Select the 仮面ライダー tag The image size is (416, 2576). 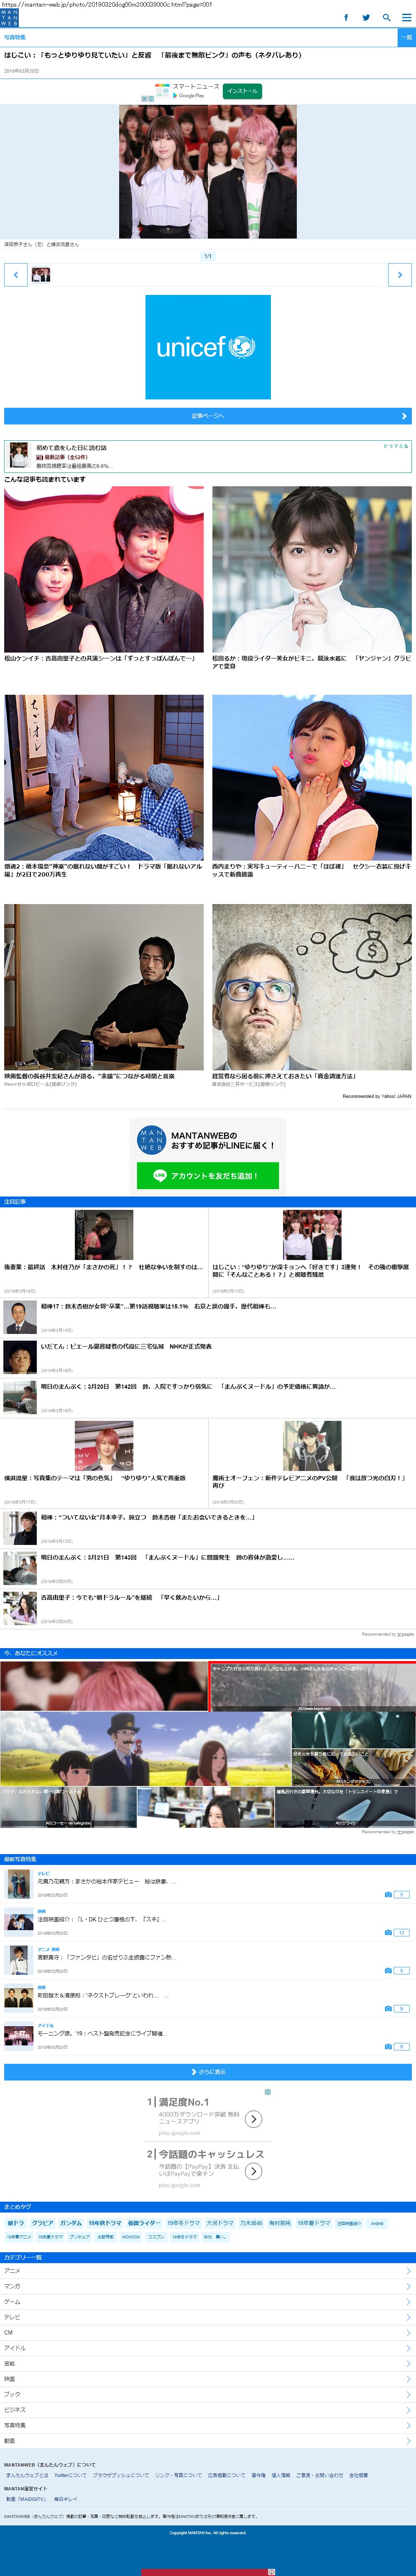(143, 2223)
